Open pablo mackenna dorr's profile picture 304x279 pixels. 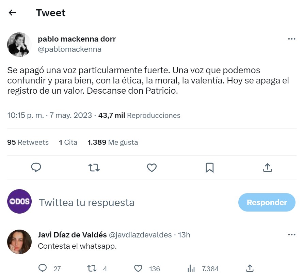[19, 45]
